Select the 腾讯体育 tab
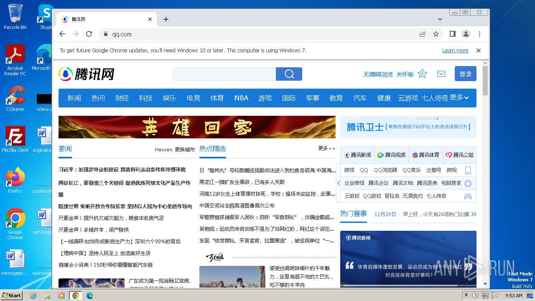 [425, 155]
